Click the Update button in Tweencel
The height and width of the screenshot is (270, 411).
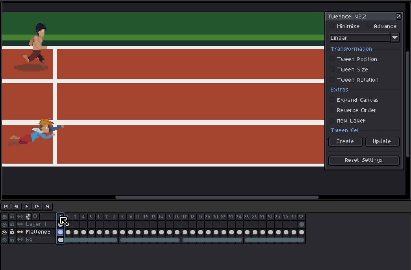[382, 142]
